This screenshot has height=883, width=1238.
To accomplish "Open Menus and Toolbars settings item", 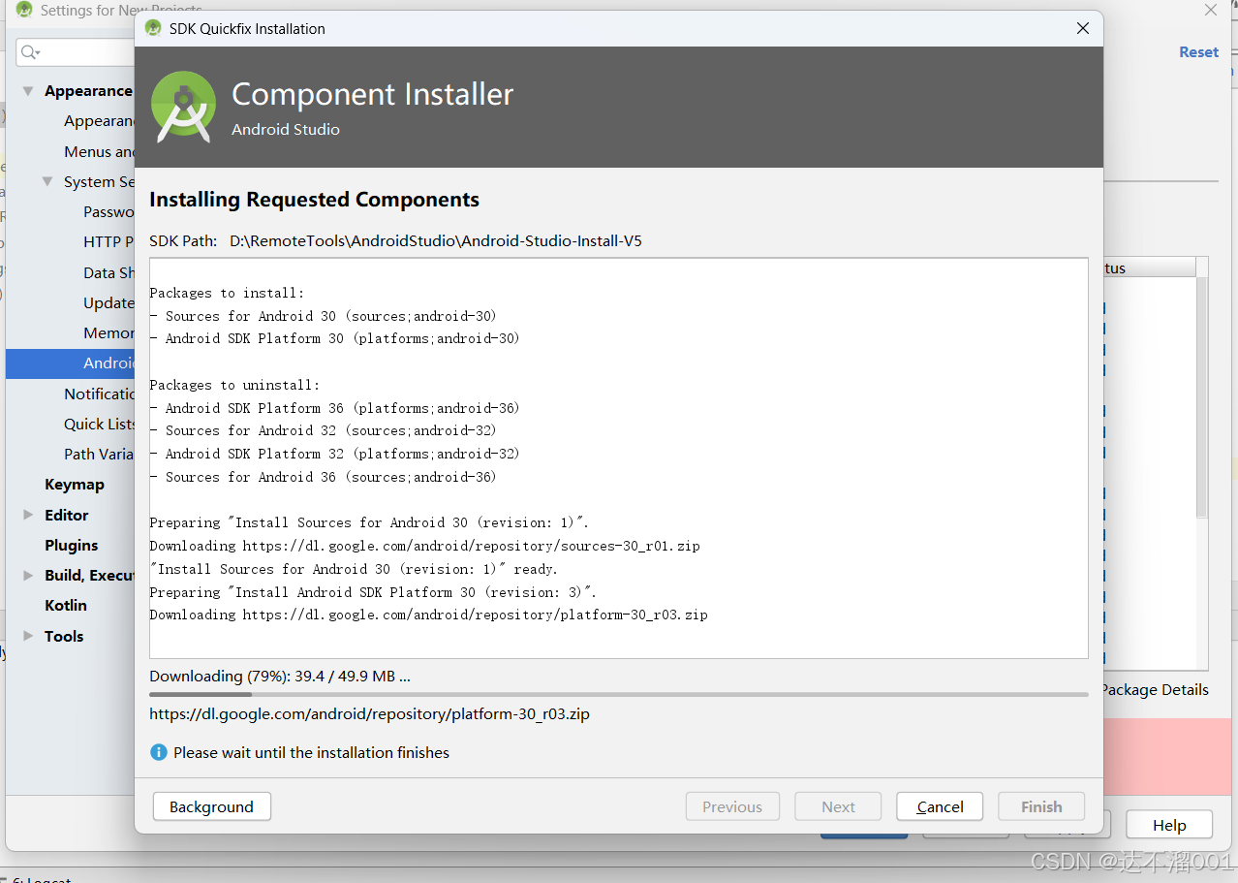I will [x=99, y=151].
